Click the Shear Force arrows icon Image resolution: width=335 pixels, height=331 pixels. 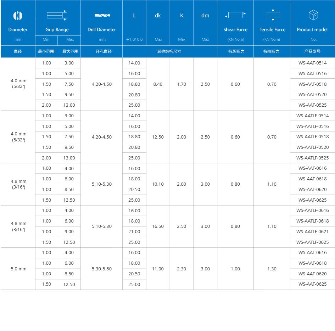click(x=235, y=15)
